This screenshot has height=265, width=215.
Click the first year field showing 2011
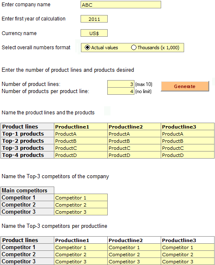pyautogui.click(x=94, y=19)
